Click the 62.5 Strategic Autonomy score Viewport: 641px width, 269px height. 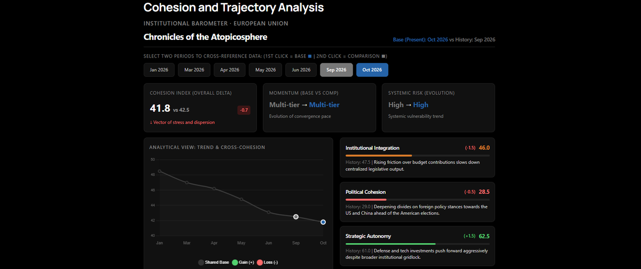[484, 236]
